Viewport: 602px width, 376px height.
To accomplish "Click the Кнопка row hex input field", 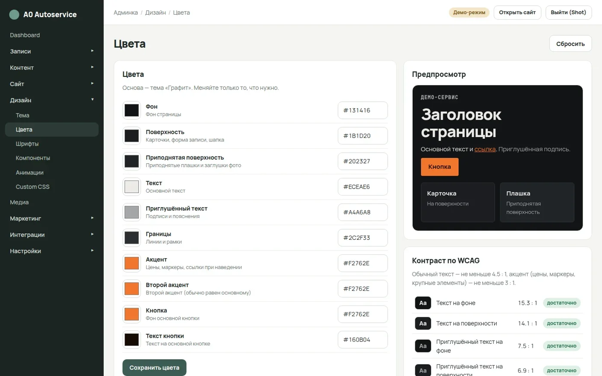I will pyautogui.click(x=362, y=314).
